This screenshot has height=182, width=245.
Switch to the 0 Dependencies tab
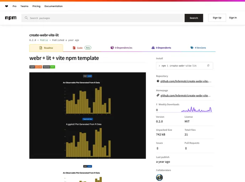tap(121, 48)
